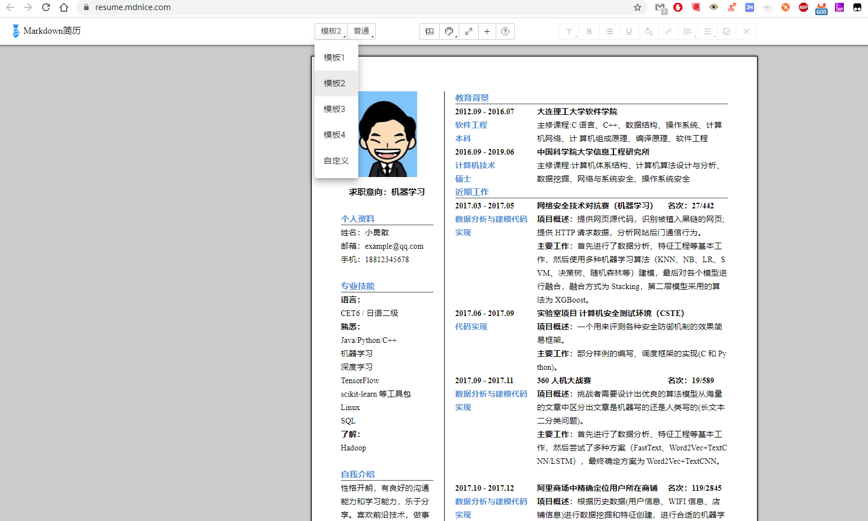Insert an image using the picture icon

coord(726,31)
